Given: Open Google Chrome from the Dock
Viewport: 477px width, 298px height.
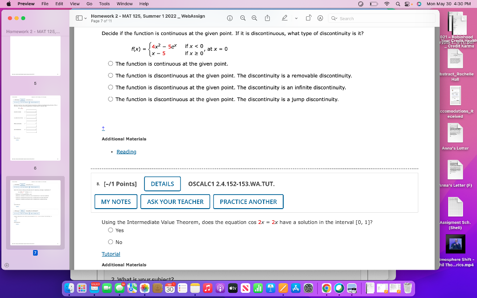Looking at the screenshot, I should coord(326,288).
